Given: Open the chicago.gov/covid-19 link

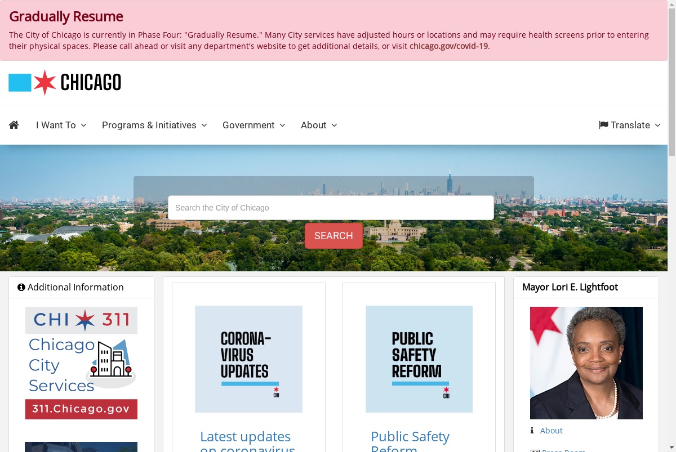Looking at the screenshot, I should coord(448,46).
